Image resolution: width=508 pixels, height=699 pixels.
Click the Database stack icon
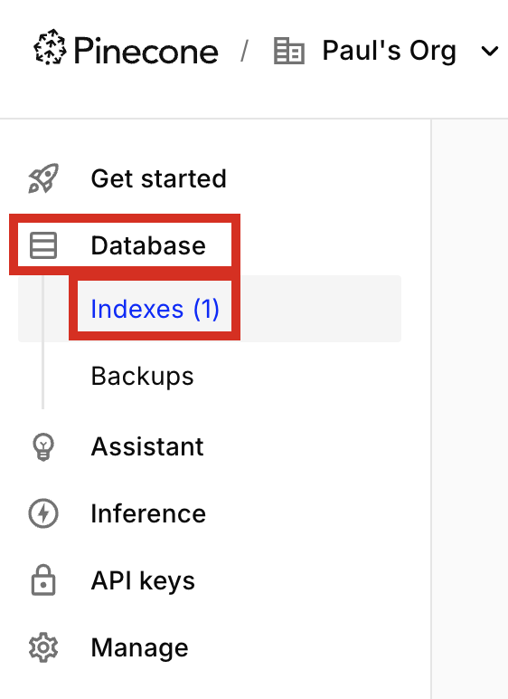[43, 245]
